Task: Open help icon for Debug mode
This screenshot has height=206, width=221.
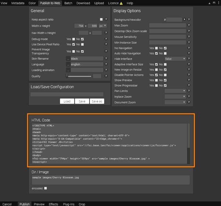Action: coord(106,39)
